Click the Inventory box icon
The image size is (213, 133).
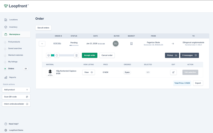click(6, 27)
